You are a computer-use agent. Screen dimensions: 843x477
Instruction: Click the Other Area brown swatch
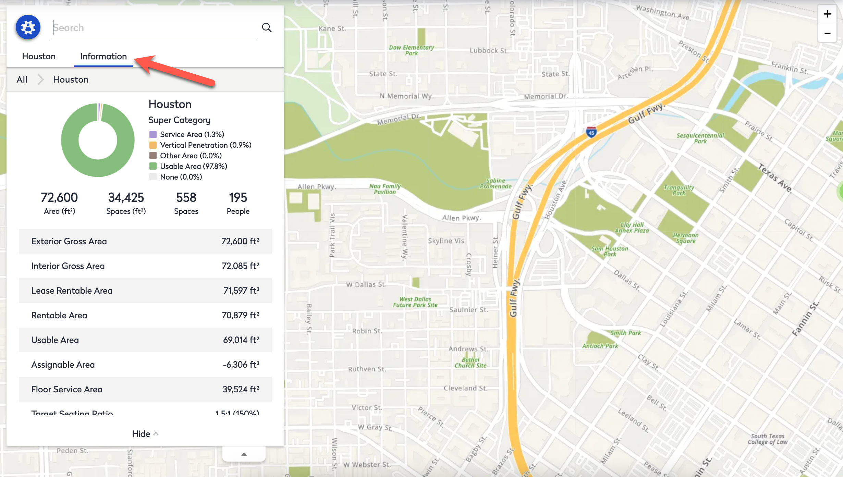pyautogui.click(x=153, y=156)
